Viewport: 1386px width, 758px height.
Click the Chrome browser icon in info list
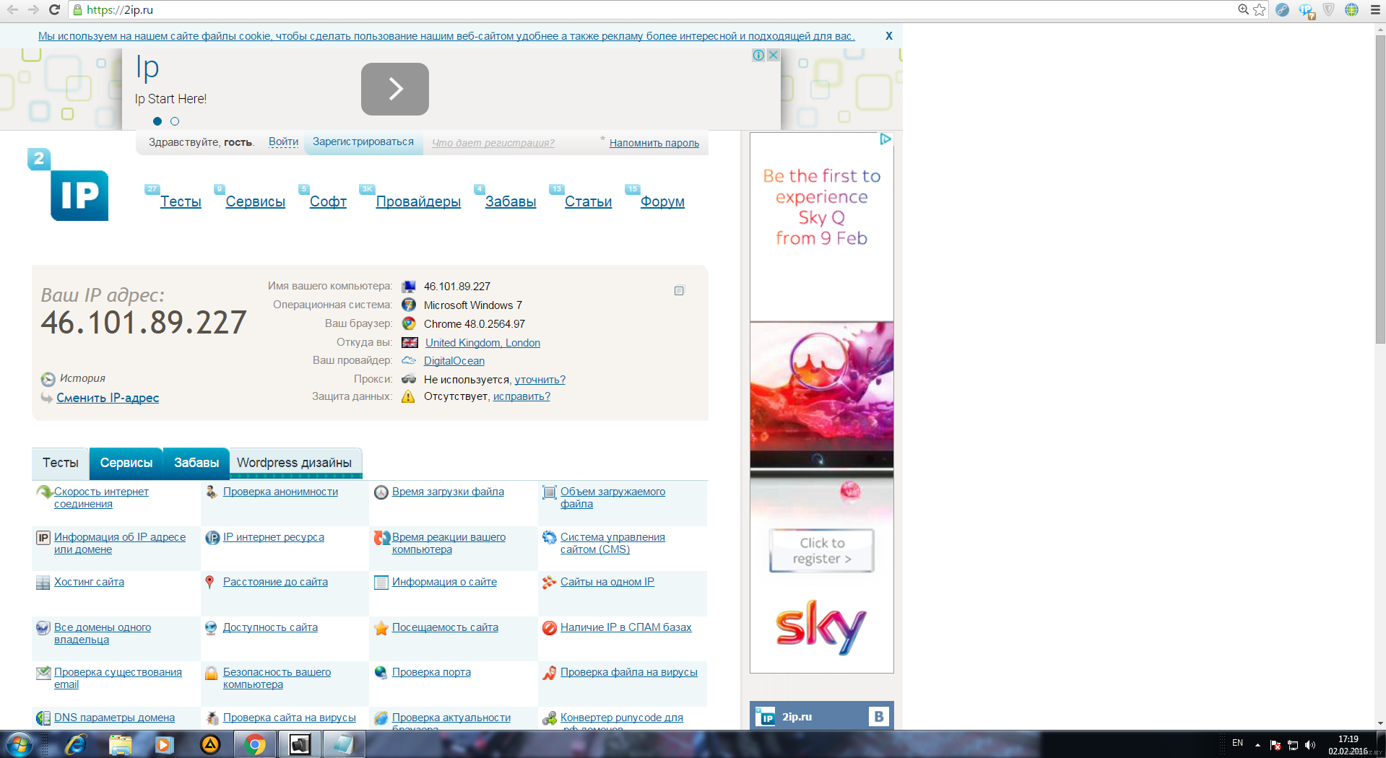click(409, 323)
